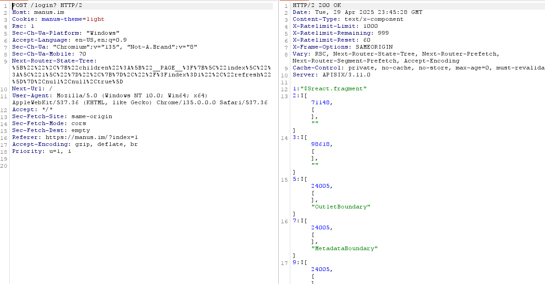Click the "7:I[" body line

300,221
